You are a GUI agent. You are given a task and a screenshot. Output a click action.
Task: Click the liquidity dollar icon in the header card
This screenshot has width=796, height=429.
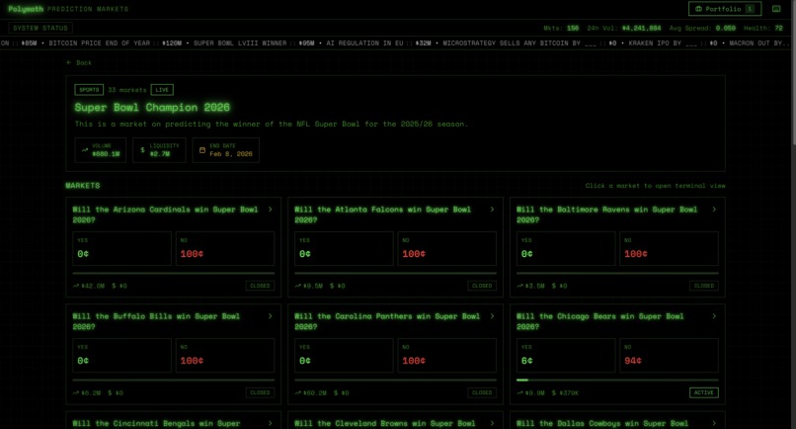pyautogui.click(x=142, y=150)
